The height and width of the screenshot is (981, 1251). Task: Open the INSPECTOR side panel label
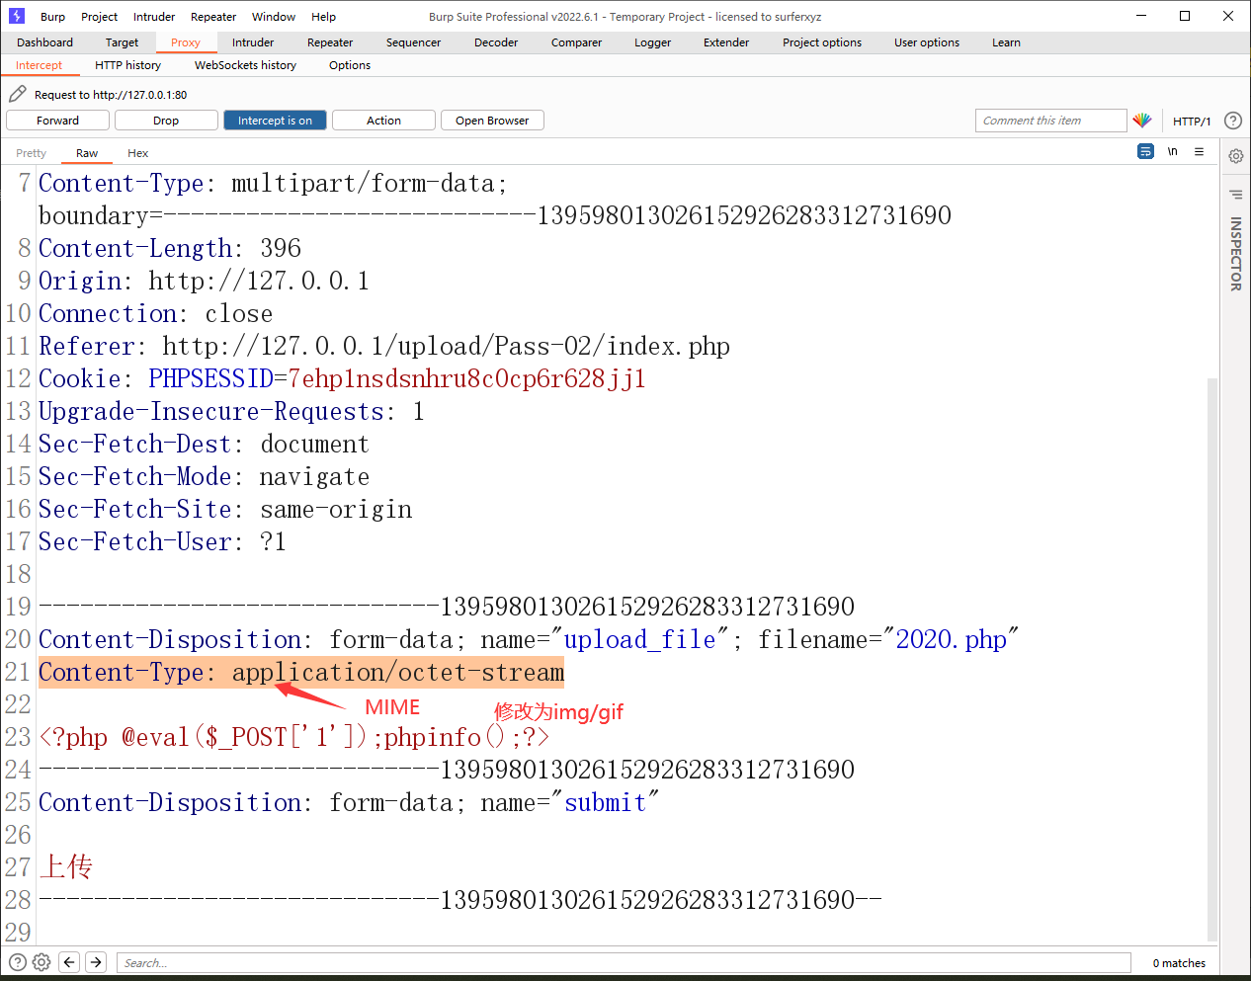(1235, 254)
